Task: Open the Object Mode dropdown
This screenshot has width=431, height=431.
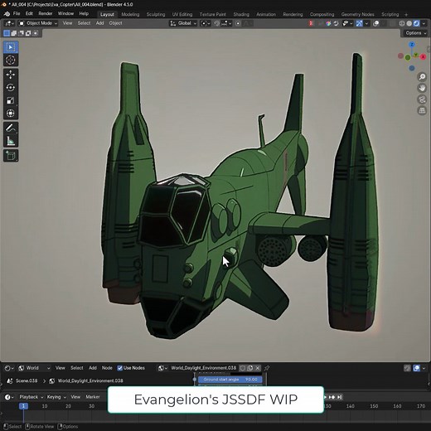Action: (x=38, y=23)
